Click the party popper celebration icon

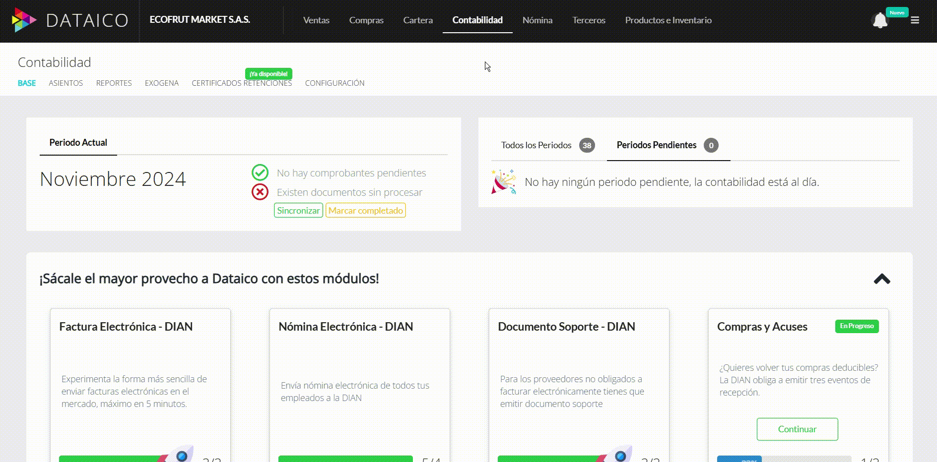[503, 182]
